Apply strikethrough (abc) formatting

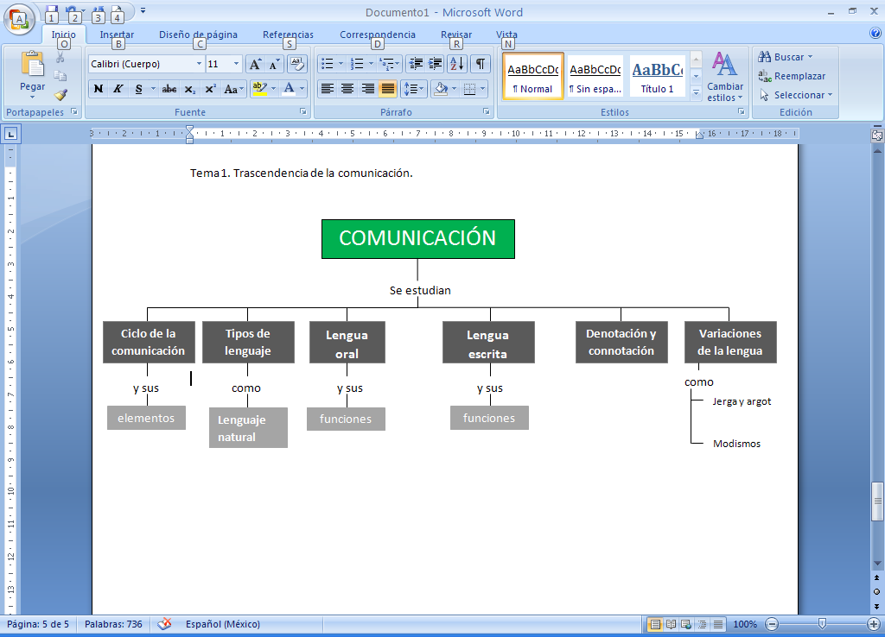click(x=169, y=89)
